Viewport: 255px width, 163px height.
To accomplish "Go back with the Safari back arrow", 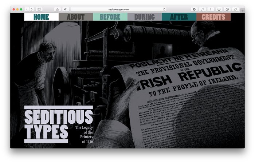I will click(x=27, y=9).
